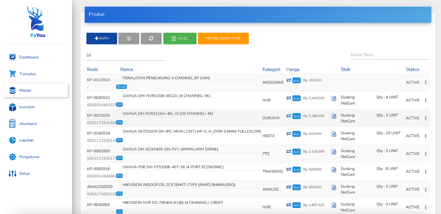Click Jual badge beside Rp. 2.443.000

click(x=296, y=98)
